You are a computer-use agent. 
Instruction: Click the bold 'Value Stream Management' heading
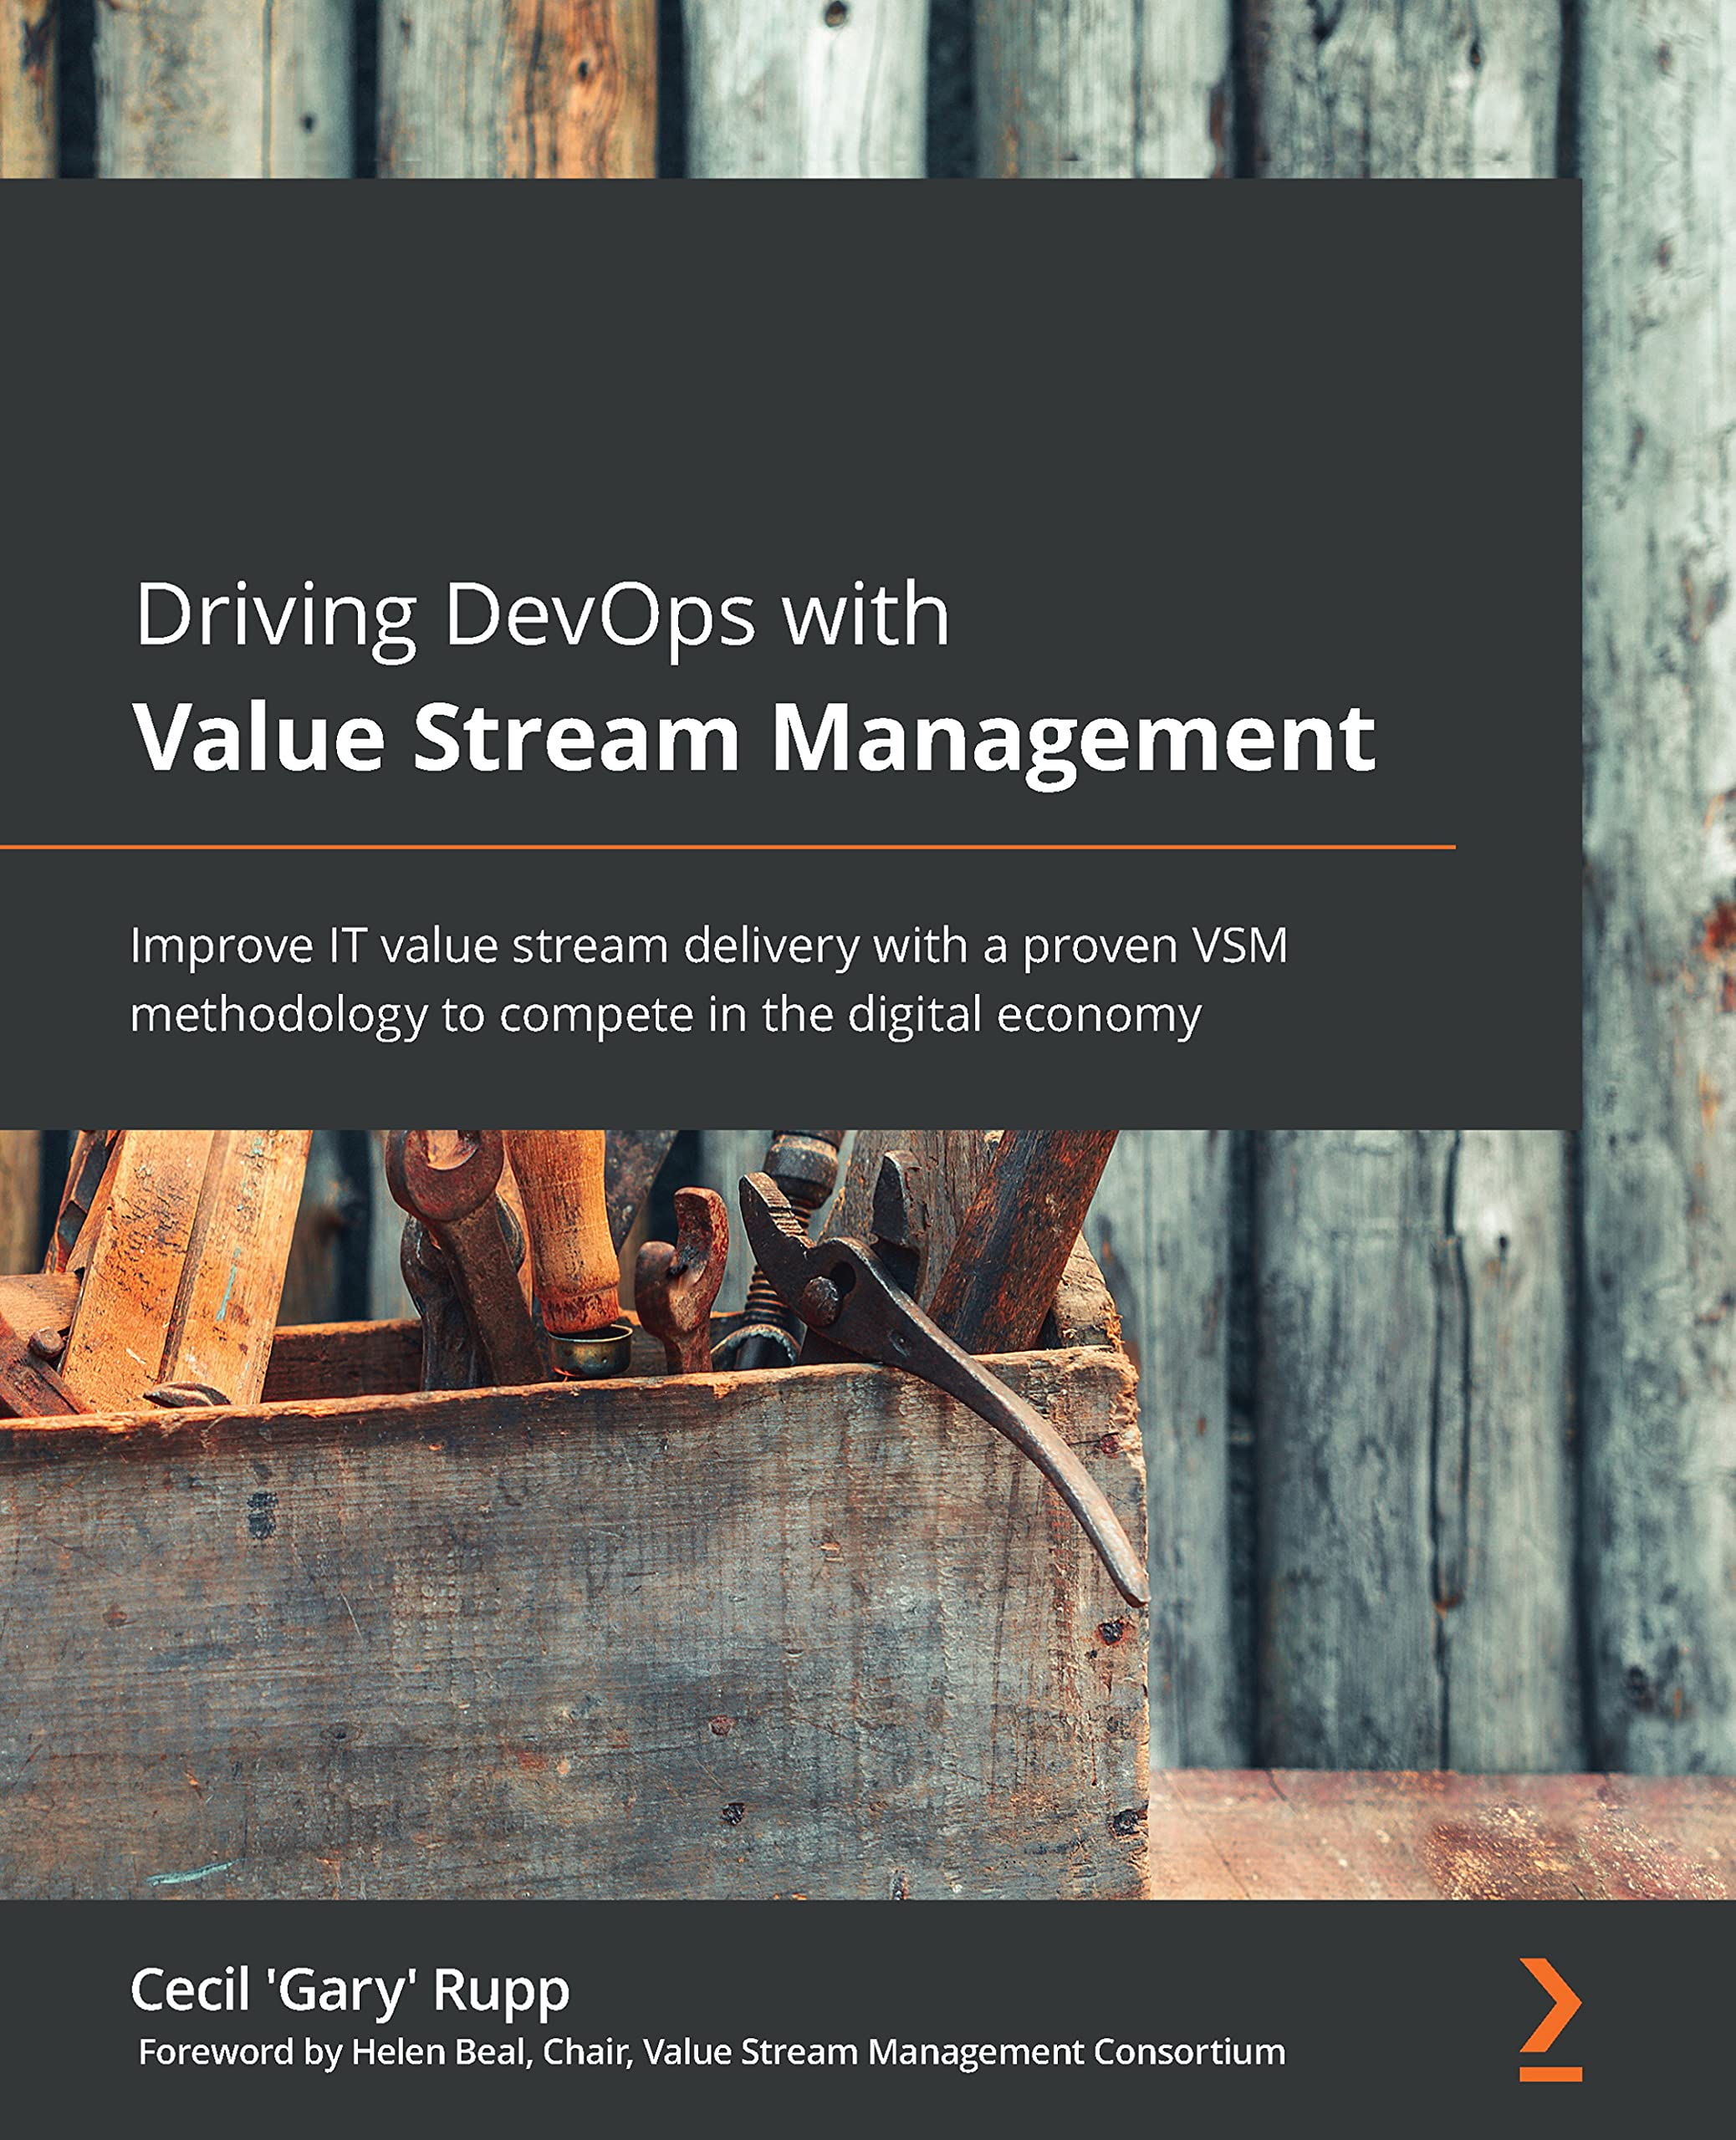click(754, 737)
